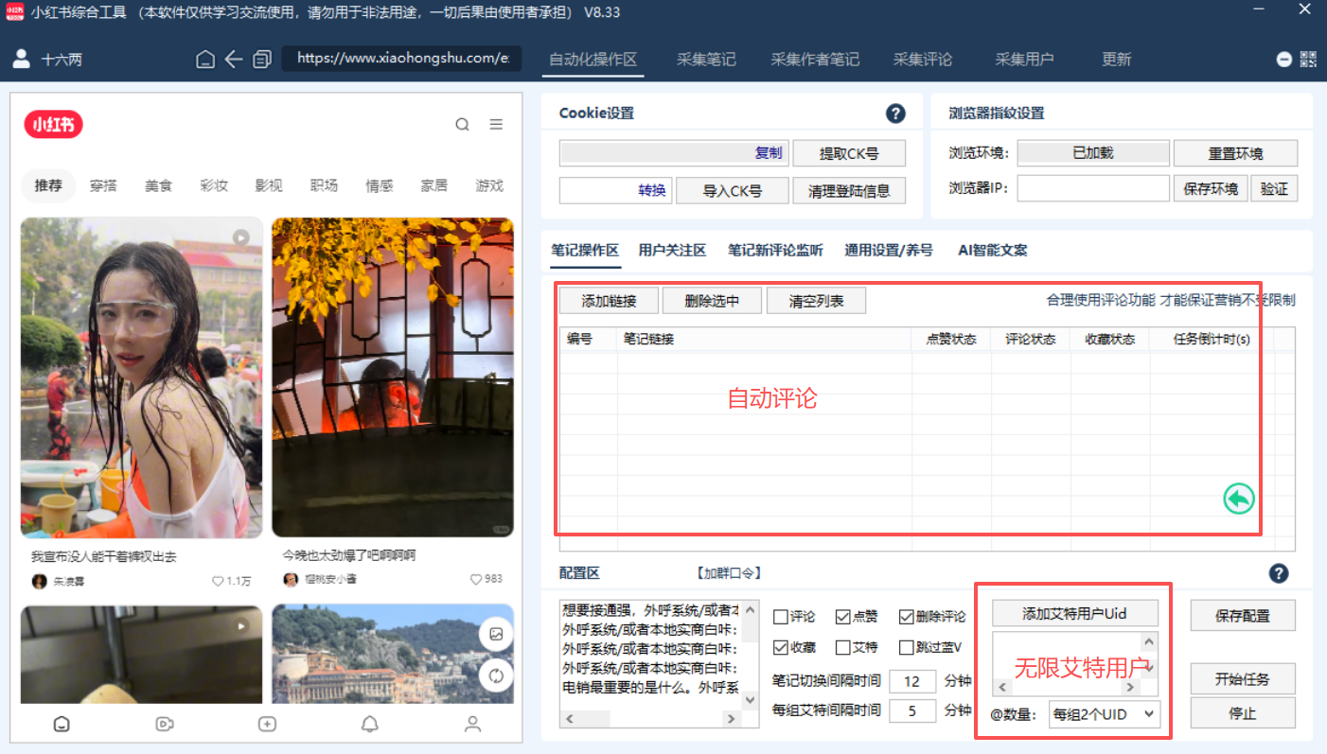This screenshot has width=1327, height=754.
Task: Open the home icon in top bar
Action: pyautogui.click(x=205, y=60)
